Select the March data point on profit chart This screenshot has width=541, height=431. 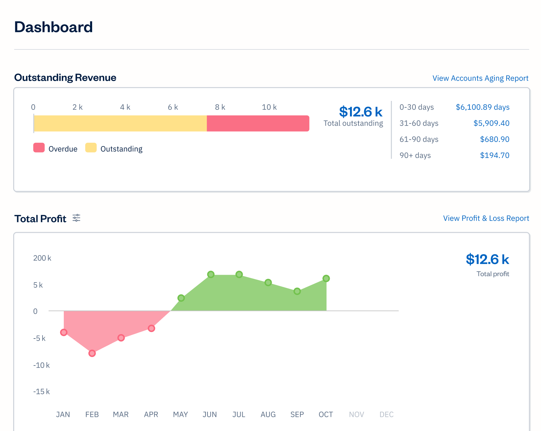point(121,338)
